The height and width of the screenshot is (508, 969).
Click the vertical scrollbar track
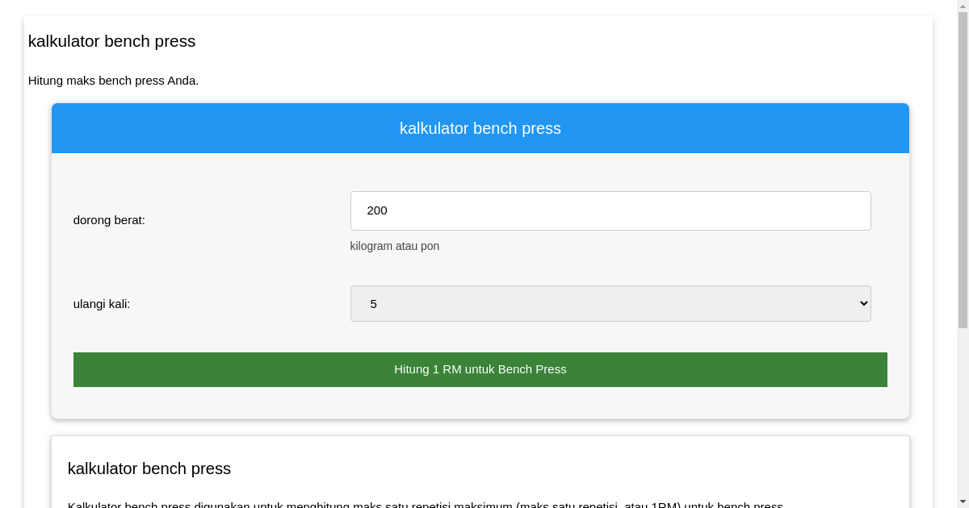point(963,323)
